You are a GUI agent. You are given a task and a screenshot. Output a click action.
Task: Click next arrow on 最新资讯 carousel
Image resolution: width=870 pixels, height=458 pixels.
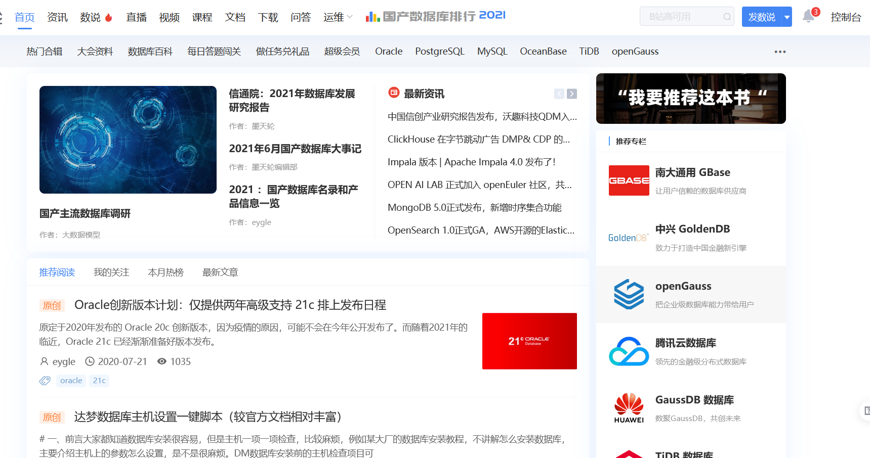[571, 94]
